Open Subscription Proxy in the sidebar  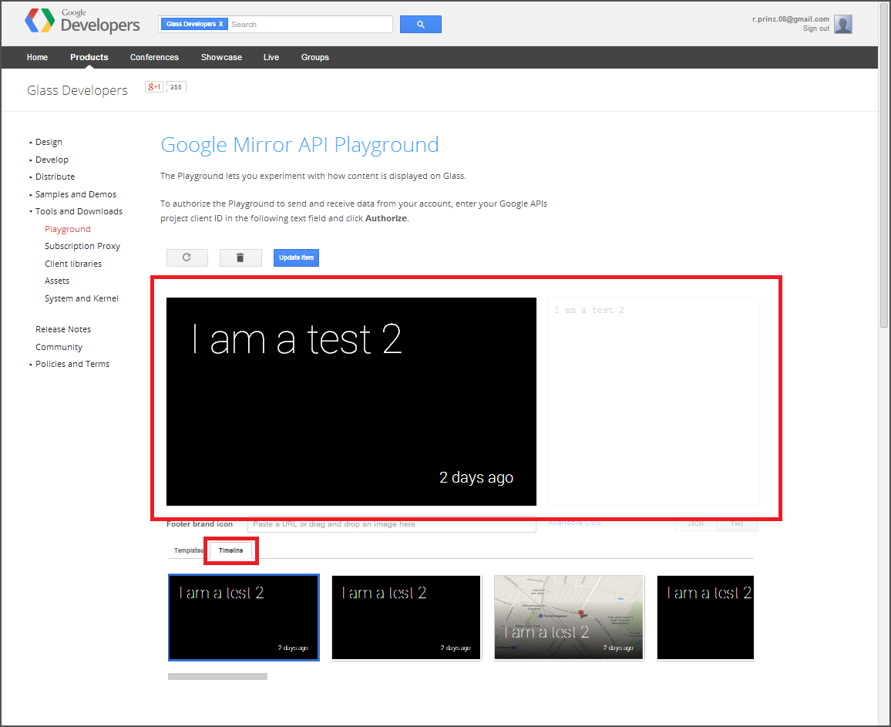[82, 246]
